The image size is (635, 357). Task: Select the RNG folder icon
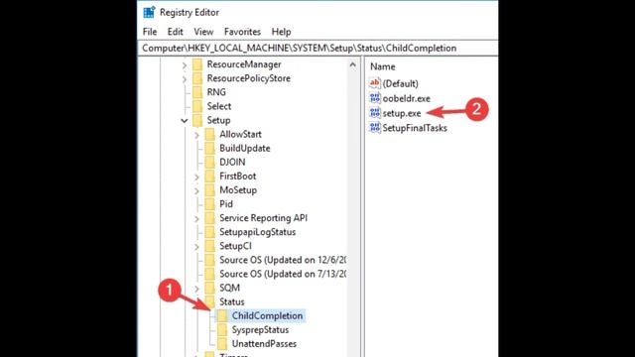coord(197,92)
